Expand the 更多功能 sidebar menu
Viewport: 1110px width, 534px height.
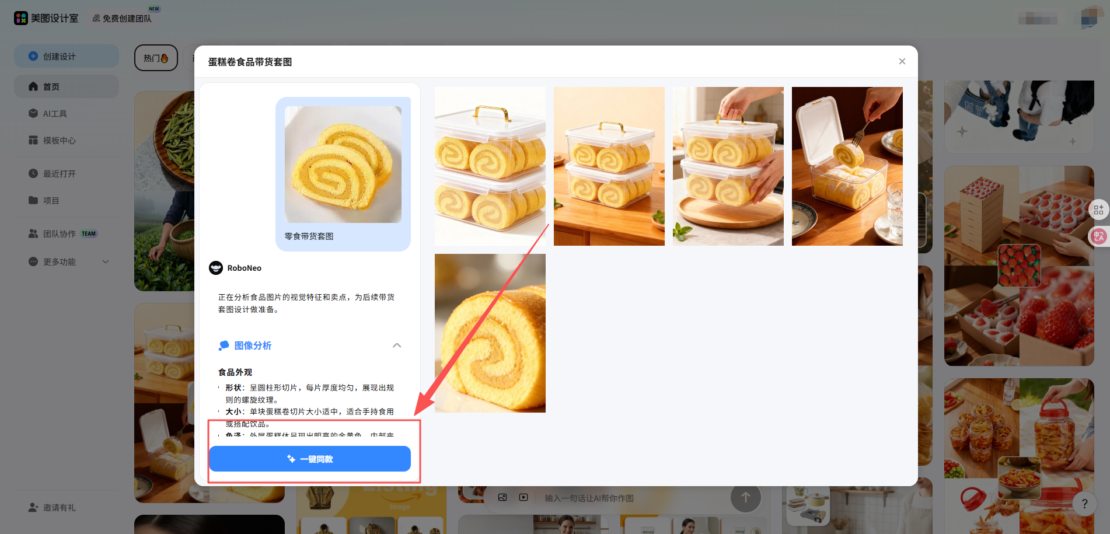point(106,261)
